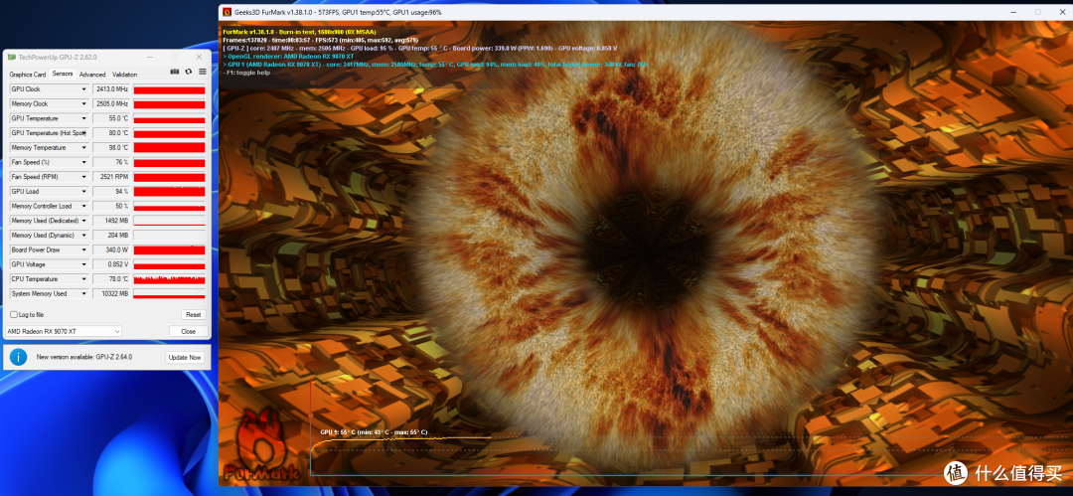Screen dimensions: 1073x496
Task: Click the FurMark burn-in test title line
Action: (299, 32)
